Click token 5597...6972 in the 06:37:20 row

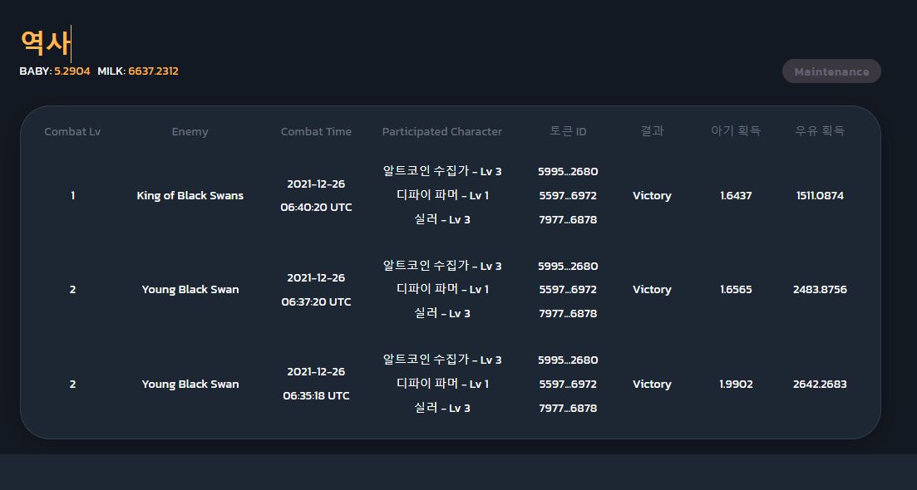click(x=568, y=290)
